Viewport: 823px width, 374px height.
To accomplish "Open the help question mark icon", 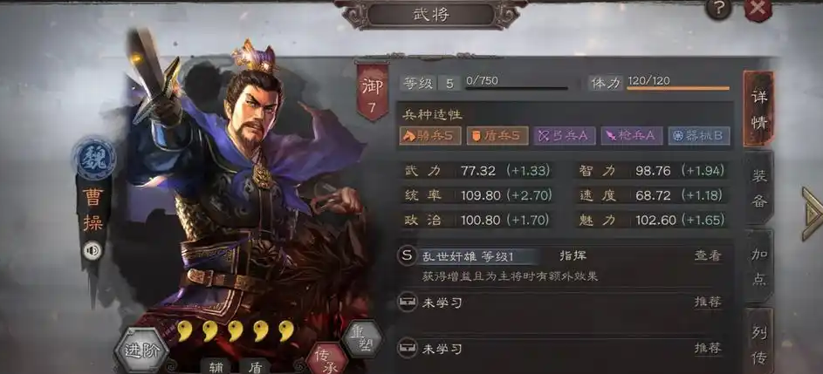I will (718, 8).
